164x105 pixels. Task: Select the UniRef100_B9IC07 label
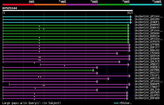point(147,73)
